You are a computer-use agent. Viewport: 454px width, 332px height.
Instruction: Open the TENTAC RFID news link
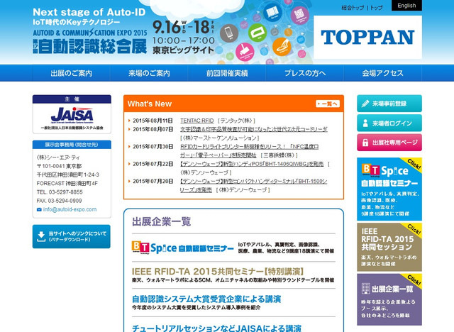pos(197,121)
